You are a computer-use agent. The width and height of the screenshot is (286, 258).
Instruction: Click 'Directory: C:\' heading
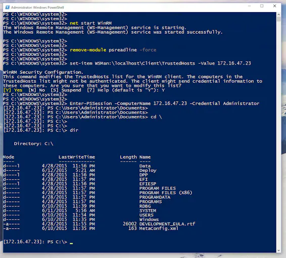(33, 144)
